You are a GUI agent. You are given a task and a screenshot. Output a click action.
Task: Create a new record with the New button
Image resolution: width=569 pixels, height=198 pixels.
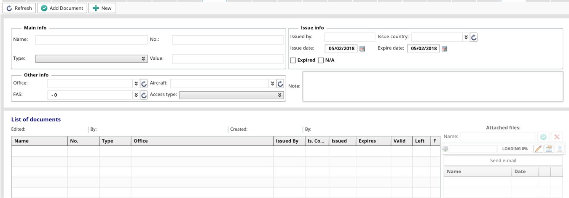pos(102,8)
